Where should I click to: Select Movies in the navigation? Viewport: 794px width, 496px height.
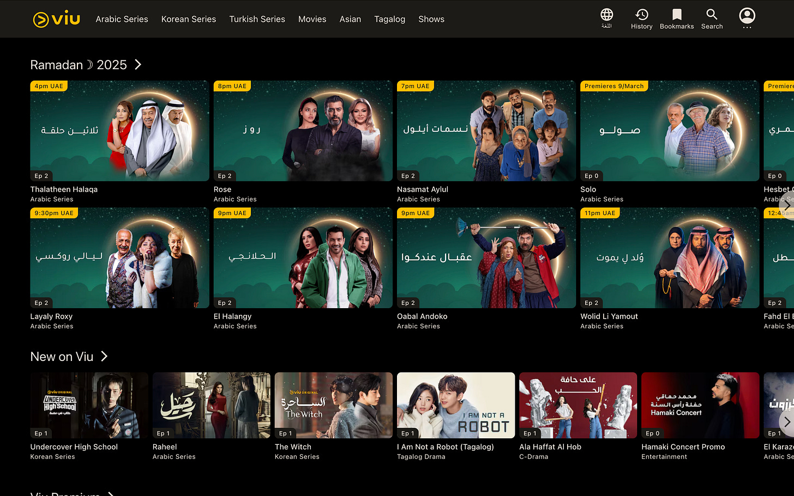(312, 19)
